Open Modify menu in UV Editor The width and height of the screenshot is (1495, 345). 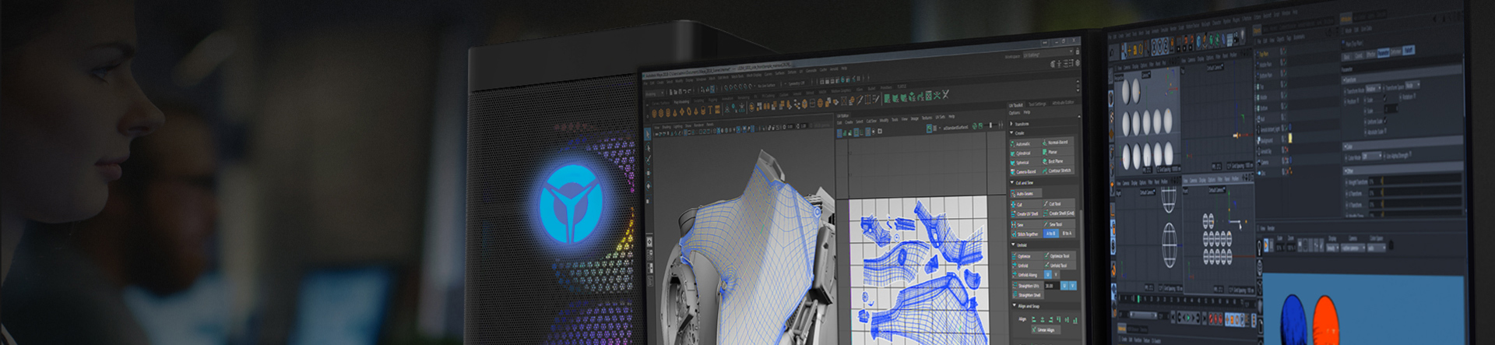click(884, 120)
